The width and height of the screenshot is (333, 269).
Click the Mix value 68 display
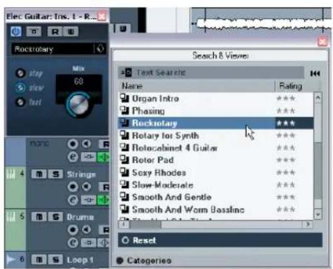point(78,82)
